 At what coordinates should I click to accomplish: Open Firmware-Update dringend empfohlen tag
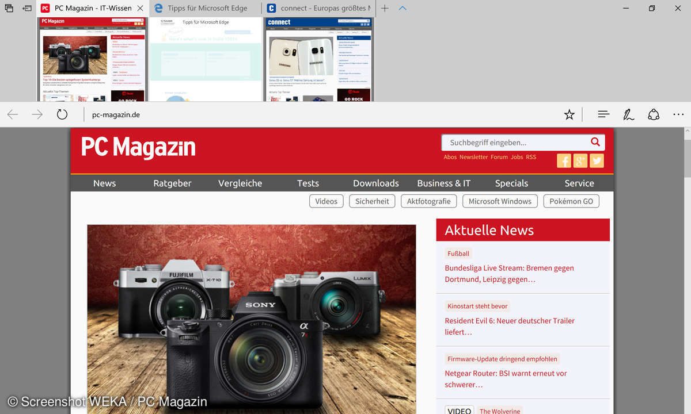502,359
